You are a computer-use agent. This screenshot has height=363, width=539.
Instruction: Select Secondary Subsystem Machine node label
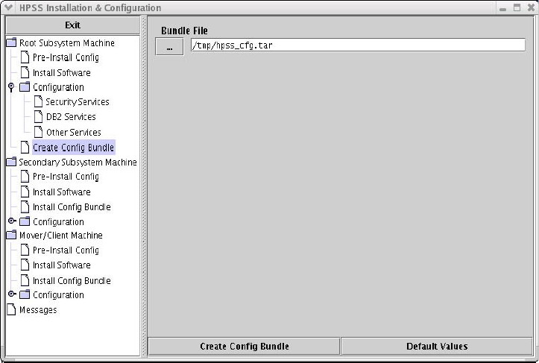[x=78, y=162]
